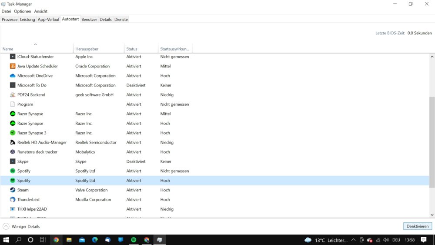This screenshot has height=245, width=435.
Task: Open File Explorer from the taskbar
Action: tap(69, 240)
